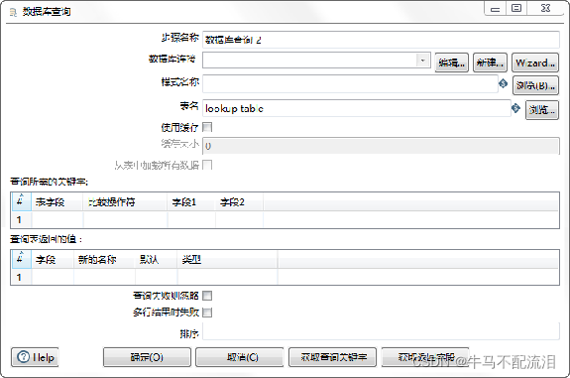This screenshot has width=570, height=378.
Task: Click the 默认 column header
Action: coord(157,259)
